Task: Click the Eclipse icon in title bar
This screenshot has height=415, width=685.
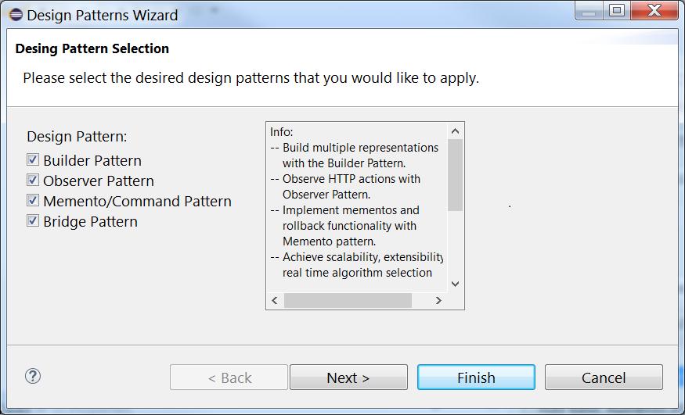Action: [x=16, y=14]
